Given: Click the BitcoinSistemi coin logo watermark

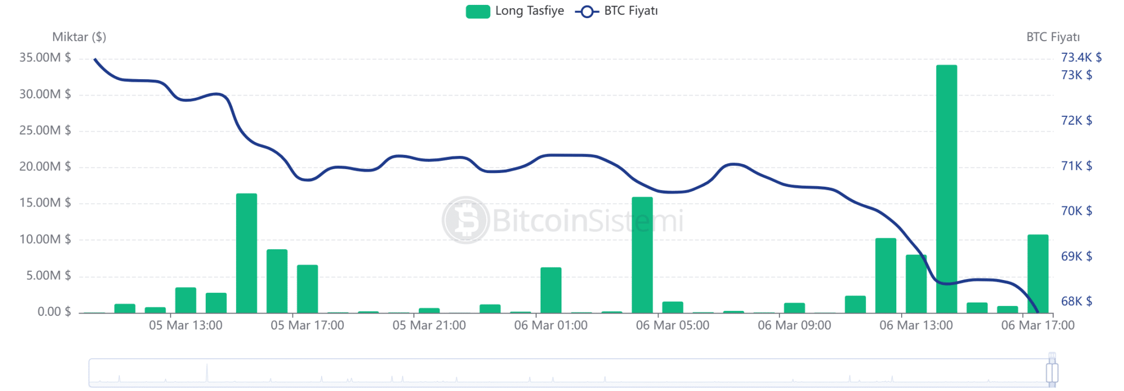Looking at the screenshot, I should coord(465,220).
